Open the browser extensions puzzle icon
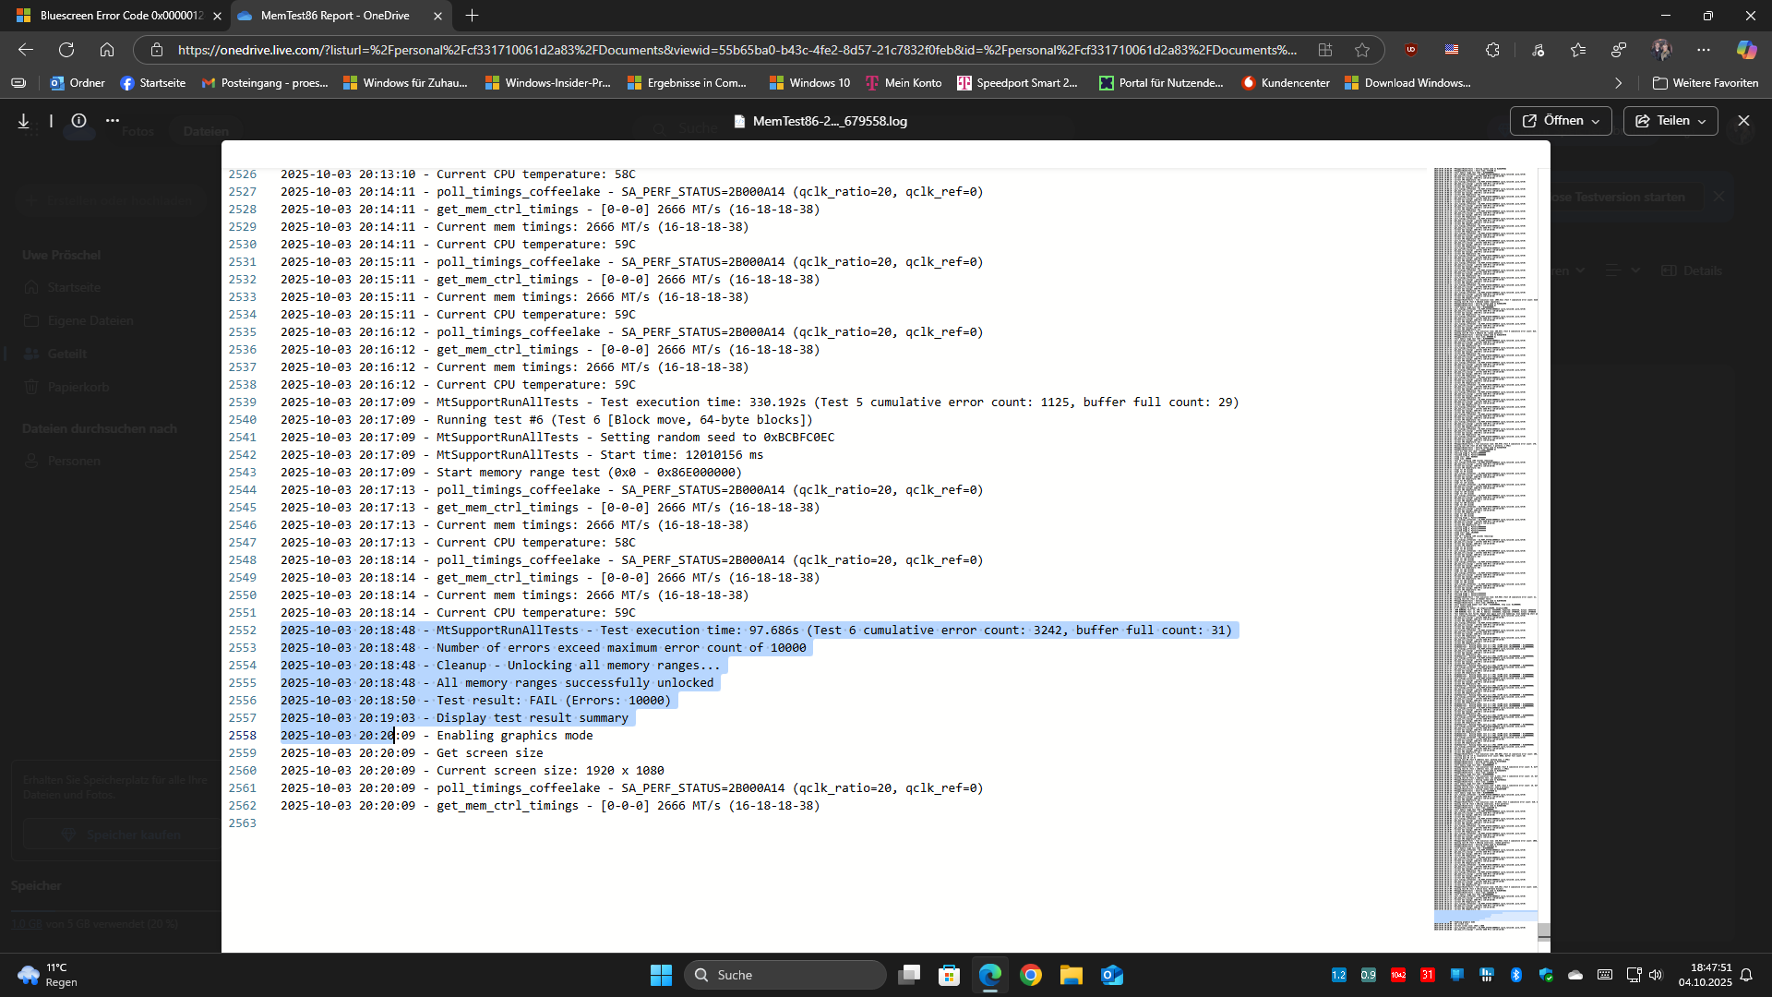Viewport: 1772px width, 997px height. coord(1493,50)
